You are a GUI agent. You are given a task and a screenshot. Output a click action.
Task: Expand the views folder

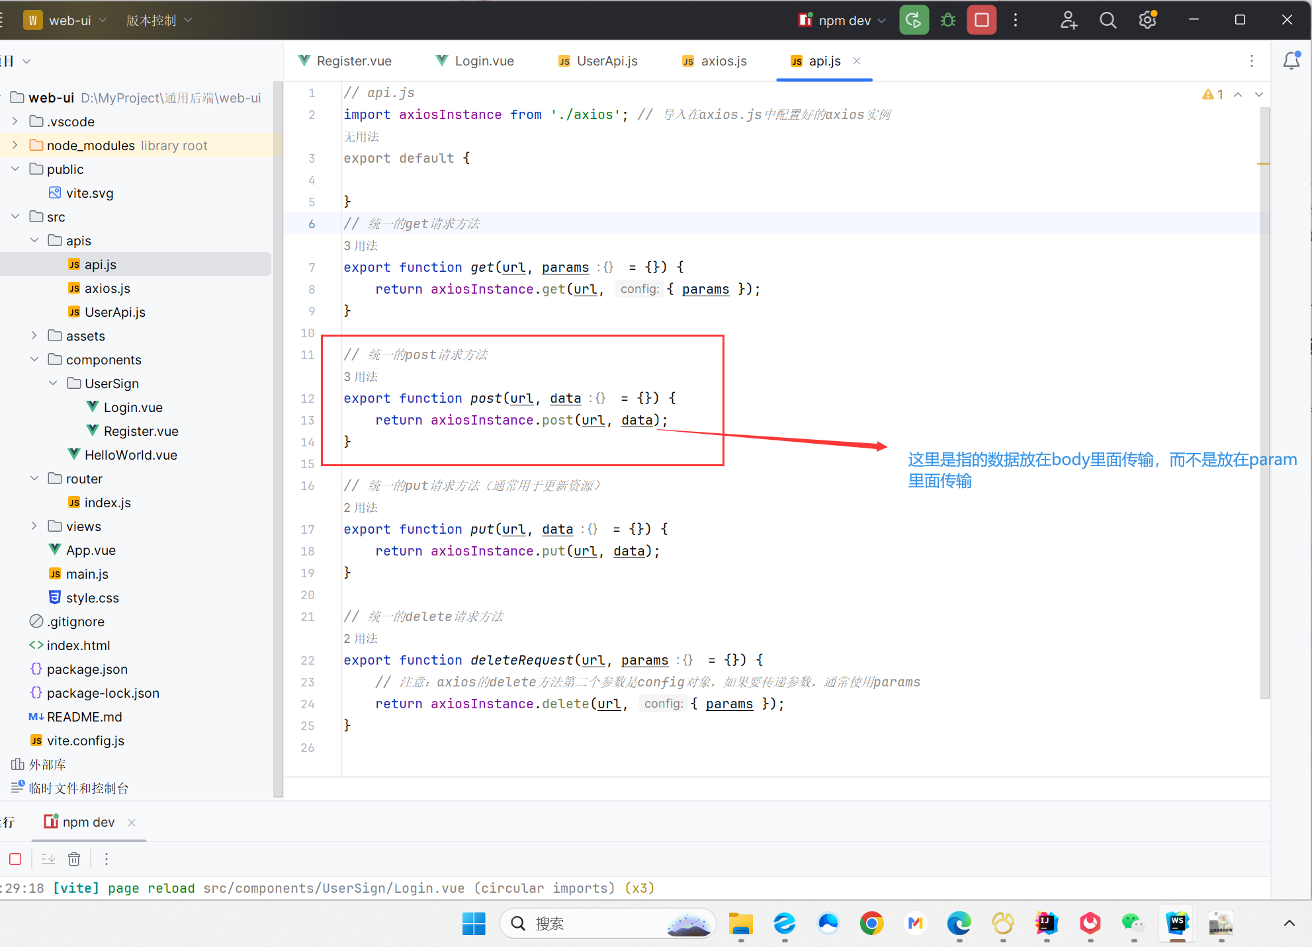click(34, 526)
